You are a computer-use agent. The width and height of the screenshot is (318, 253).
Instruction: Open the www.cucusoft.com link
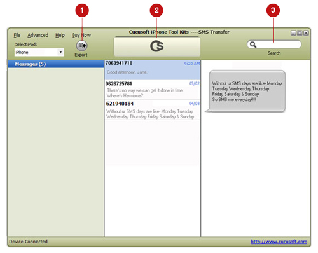pyautogui.click(x=279, y=242)
